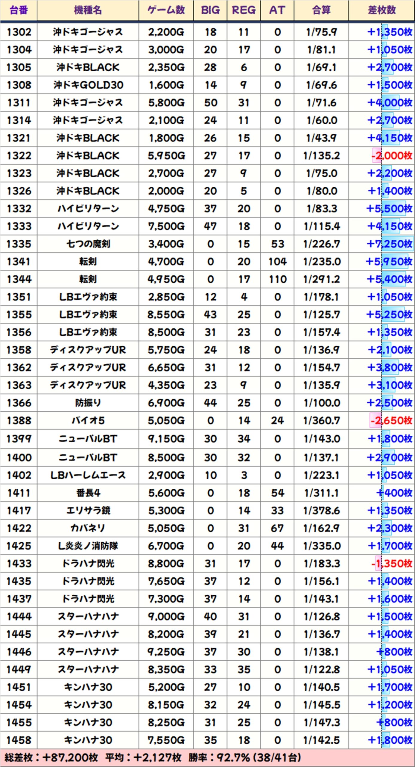Click エリサラ鏡 machine name

point(88,511)
